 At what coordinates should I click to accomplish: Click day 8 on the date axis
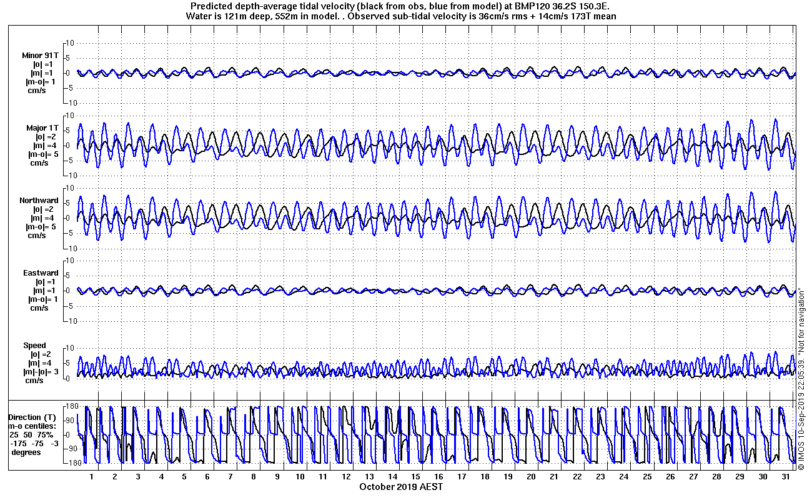(x=254, y=476)
